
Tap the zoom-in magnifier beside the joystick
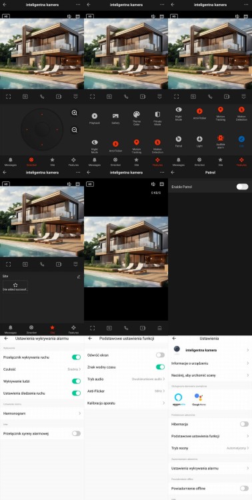74,113
